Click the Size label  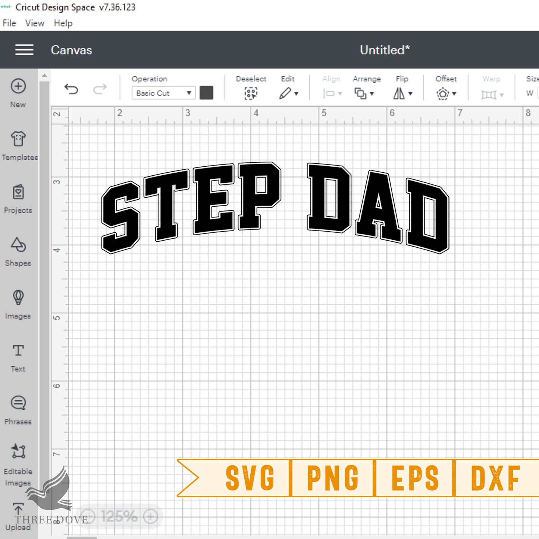[x=532, y=79]
